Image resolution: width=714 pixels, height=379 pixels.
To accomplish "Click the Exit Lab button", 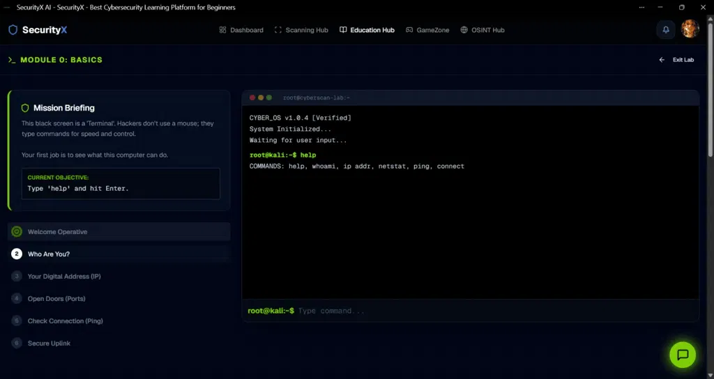I will 676,60.
